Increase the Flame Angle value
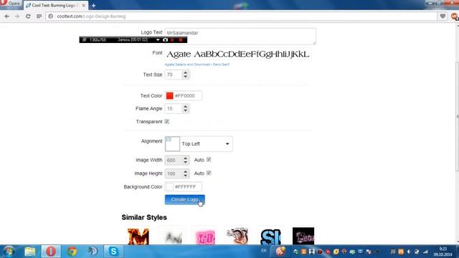This screenshot has height=258, width=459. tap(185, 107)
